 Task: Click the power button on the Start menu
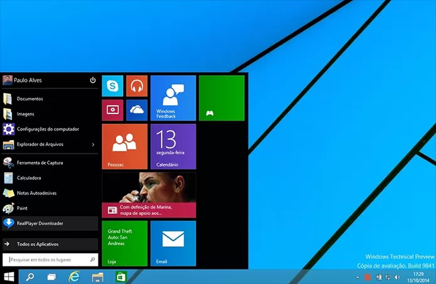pos(93,80)
